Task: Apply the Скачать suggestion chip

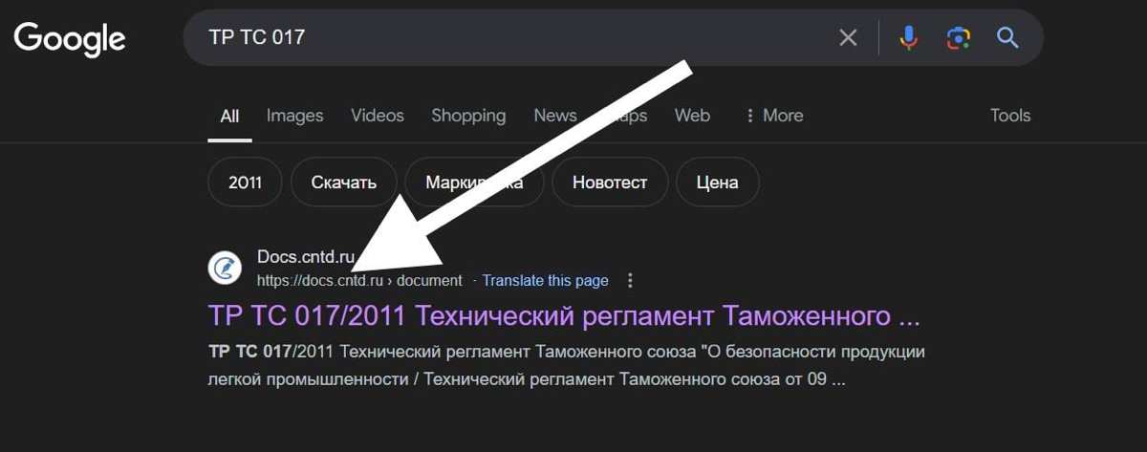Action: coord(344,182)
